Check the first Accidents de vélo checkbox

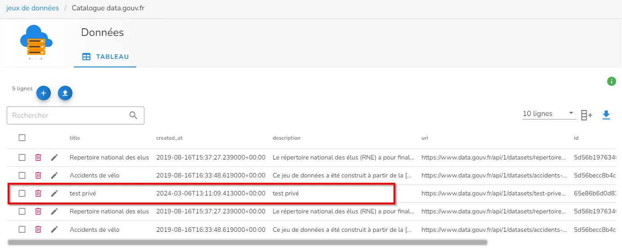(x=22, y=175)
